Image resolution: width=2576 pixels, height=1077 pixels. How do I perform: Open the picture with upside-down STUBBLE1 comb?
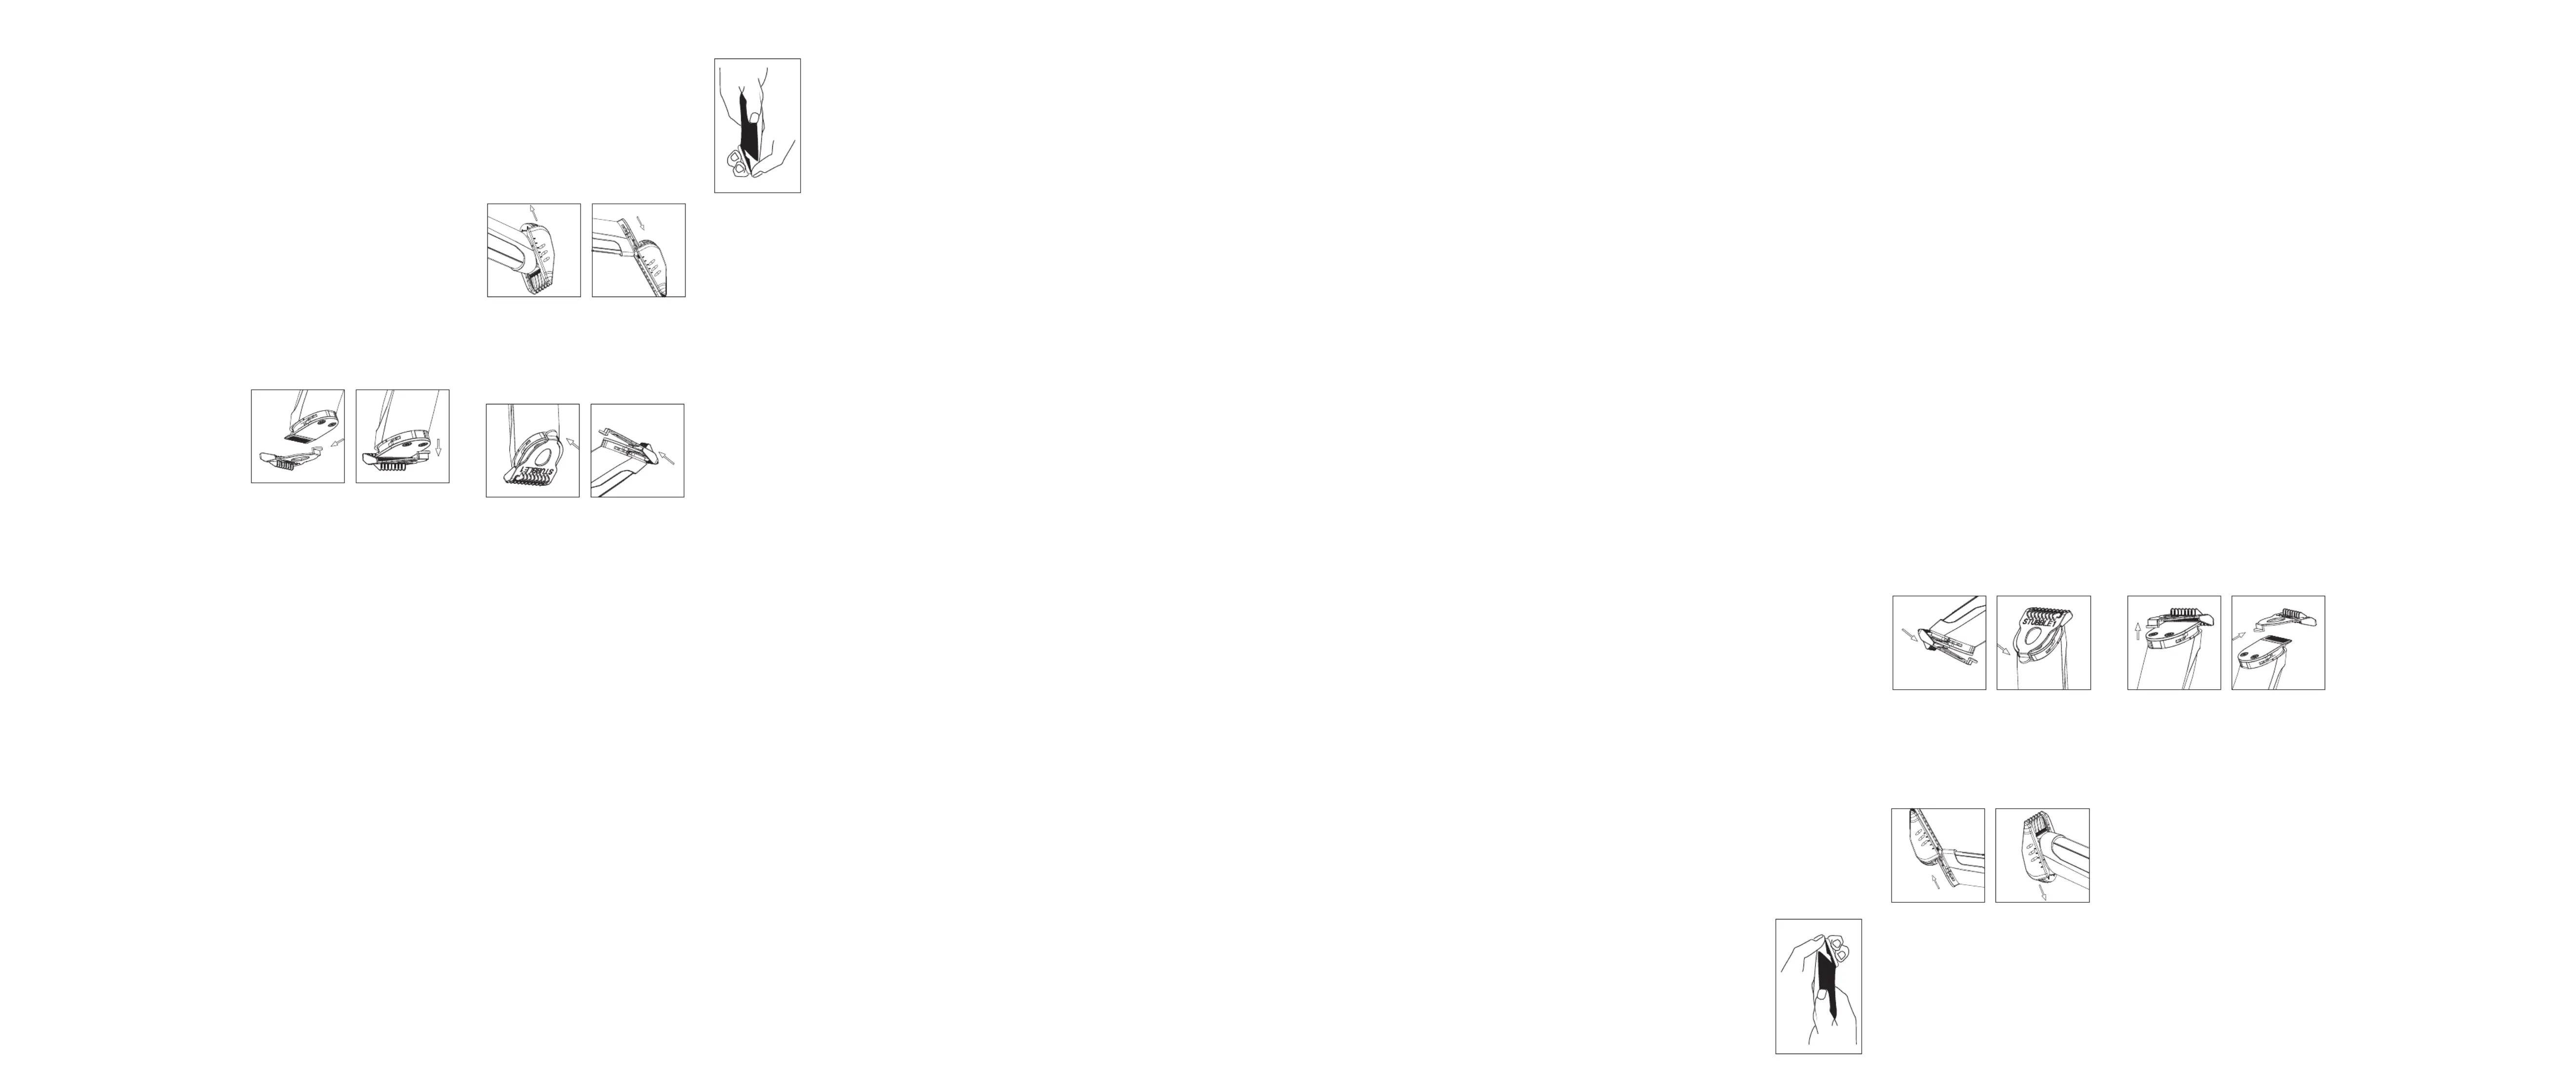532,450
